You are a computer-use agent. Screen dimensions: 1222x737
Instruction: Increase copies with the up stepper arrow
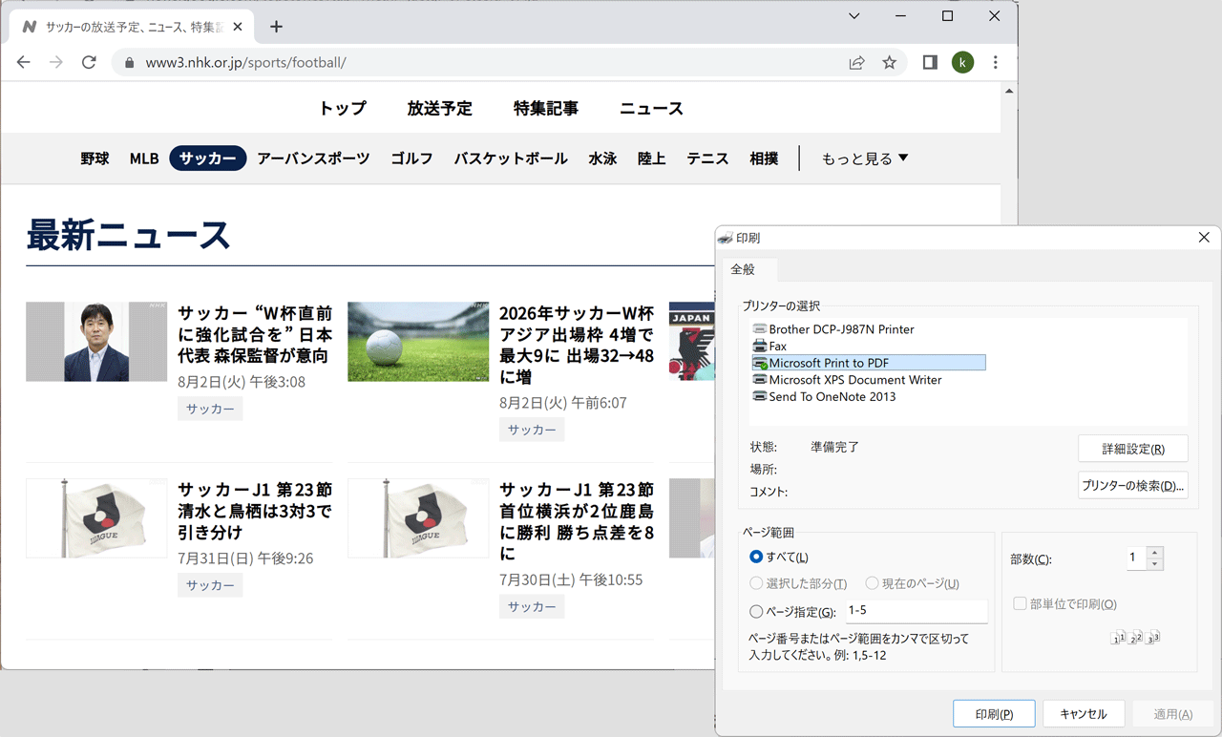pyautogui.click(x=1154, y=552)
